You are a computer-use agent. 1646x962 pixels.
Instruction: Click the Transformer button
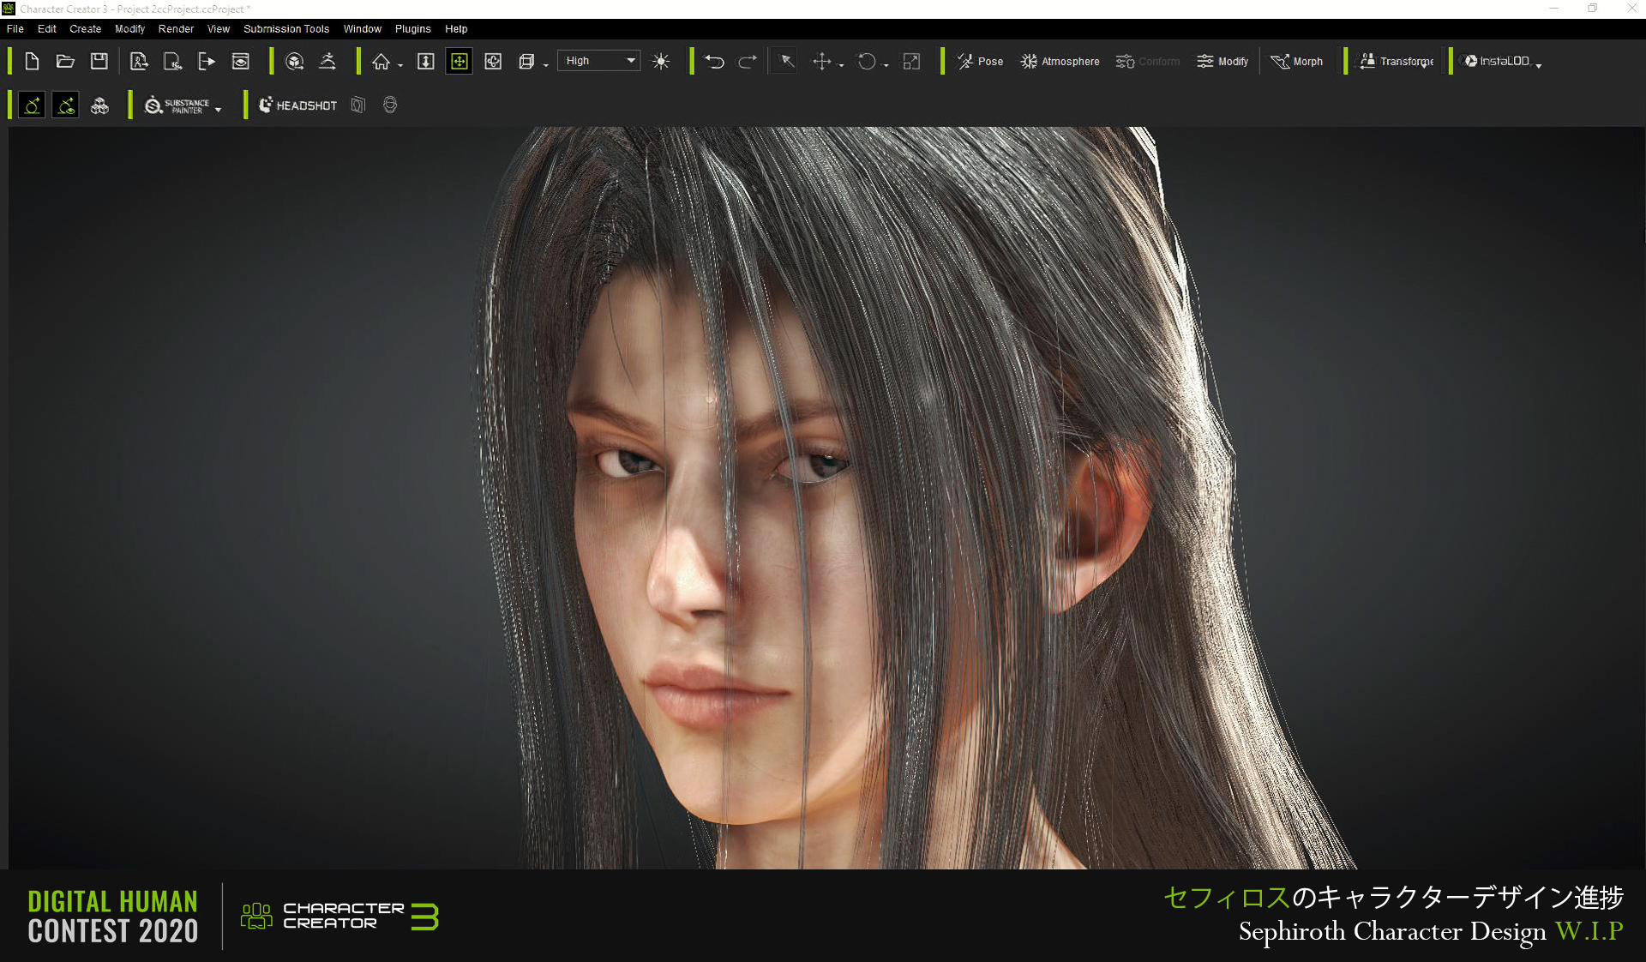(1397, 62)
